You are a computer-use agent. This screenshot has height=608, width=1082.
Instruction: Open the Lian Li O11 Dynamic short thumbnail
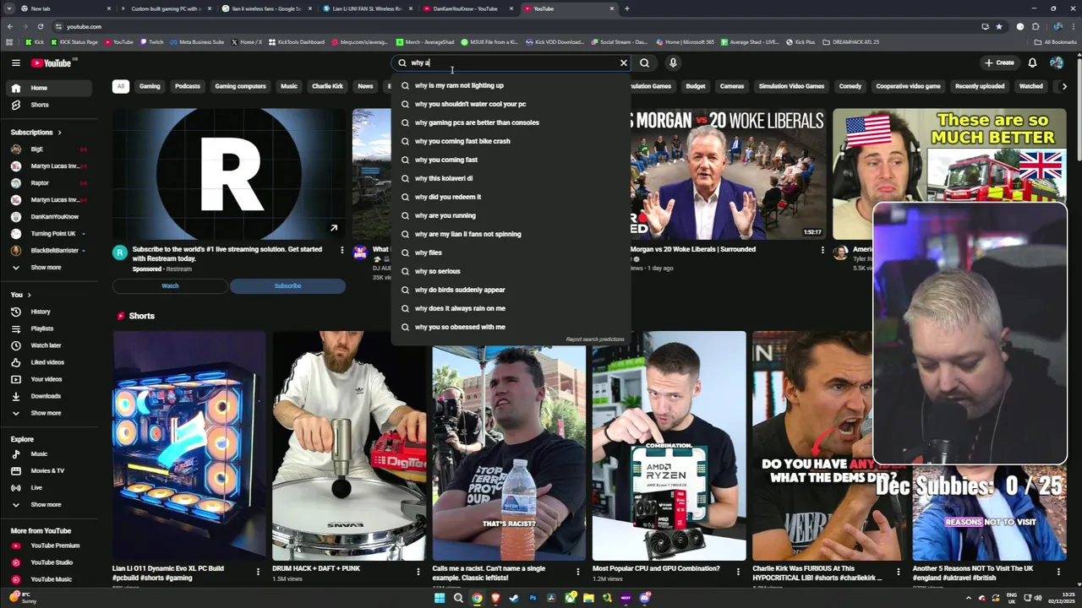[x=189, y=446]
